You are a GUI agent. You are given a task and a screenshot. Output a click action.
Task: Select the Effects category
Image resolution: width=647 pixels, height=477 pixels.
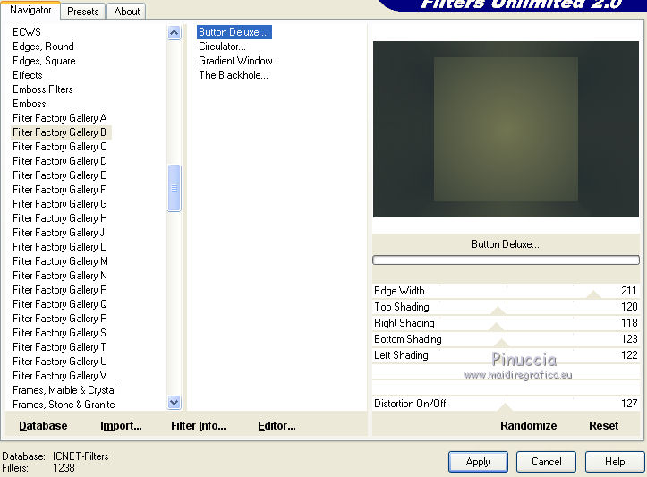click(28, 75)
